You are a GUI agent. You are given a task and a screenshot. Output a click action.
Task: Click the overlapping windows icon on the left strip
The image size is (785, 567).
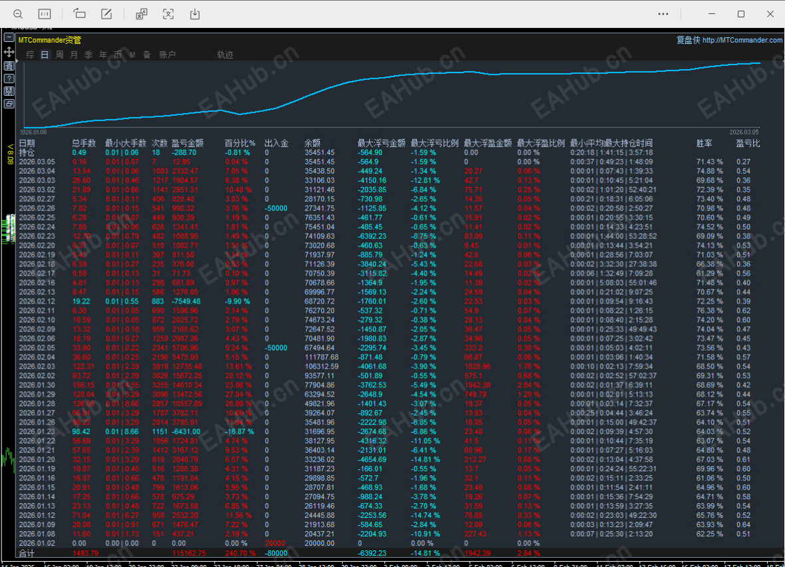pyautogui.click(x=9, y=104)
